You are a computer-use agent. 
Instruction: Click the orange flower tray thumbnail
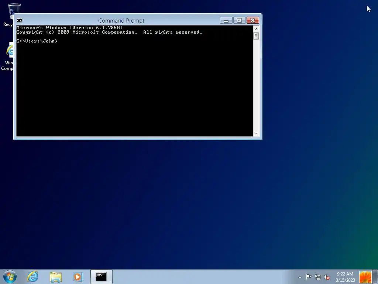[x=365, y=277]
